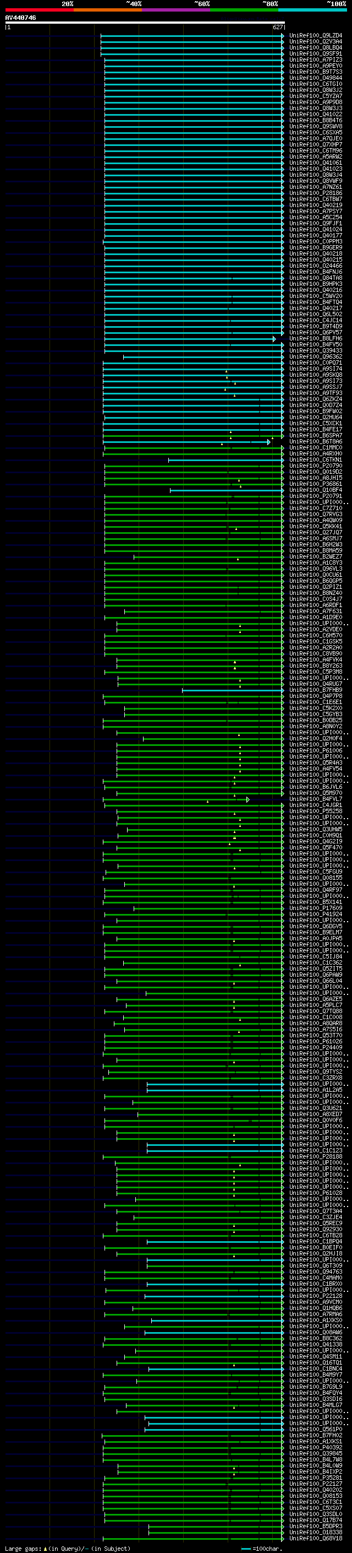This screenshot has height=1553, width=352.
Task: Select hit label UniRef100_Q96VL3
Action: pos(316,569)
